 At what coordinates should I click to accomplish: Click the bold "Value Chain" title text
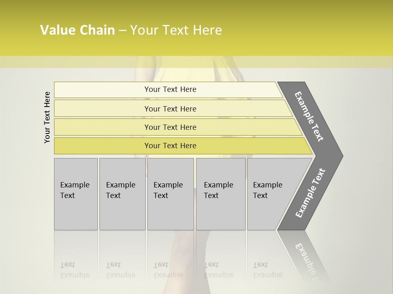(x=77, y=30)
